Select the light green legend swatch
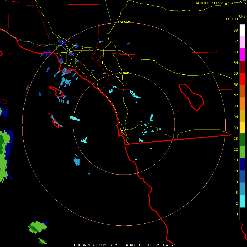 coord(242,152)
